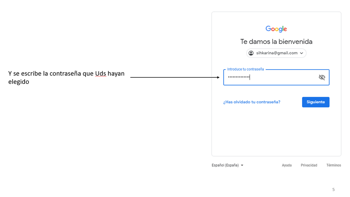Screen dimensions: 350x197
Task: Click the slide page number 5
Action: point(333,190)
